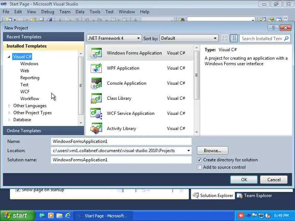Toggle Show page on startup checkbox
The width and height of the screenshot is (295, 221).
pos(18,190)
